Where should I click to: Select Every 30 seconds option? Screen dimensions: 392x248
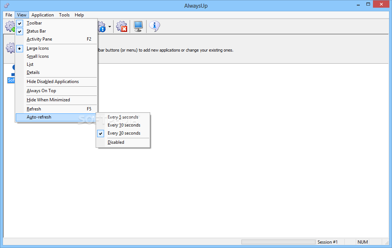tap(123, 133)
